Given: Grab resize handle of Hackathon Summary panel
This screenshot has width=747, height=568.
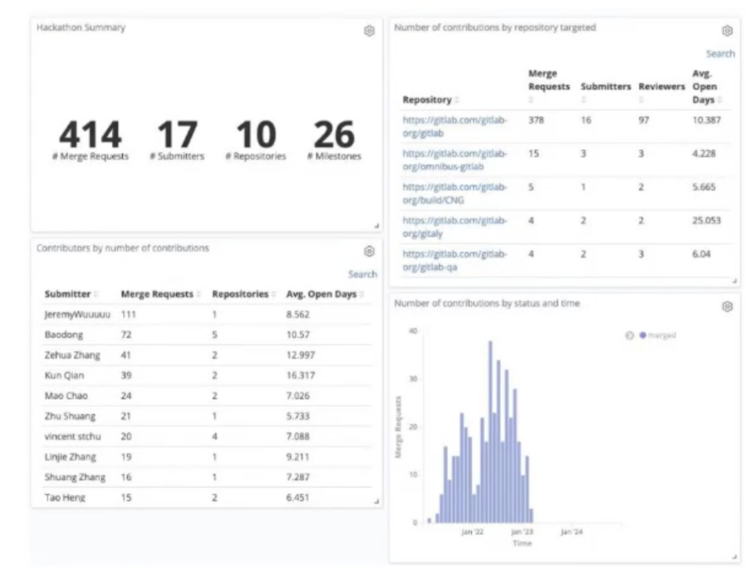Looking at the screenshot, I should pyautogui.click(x=376, y=226).
